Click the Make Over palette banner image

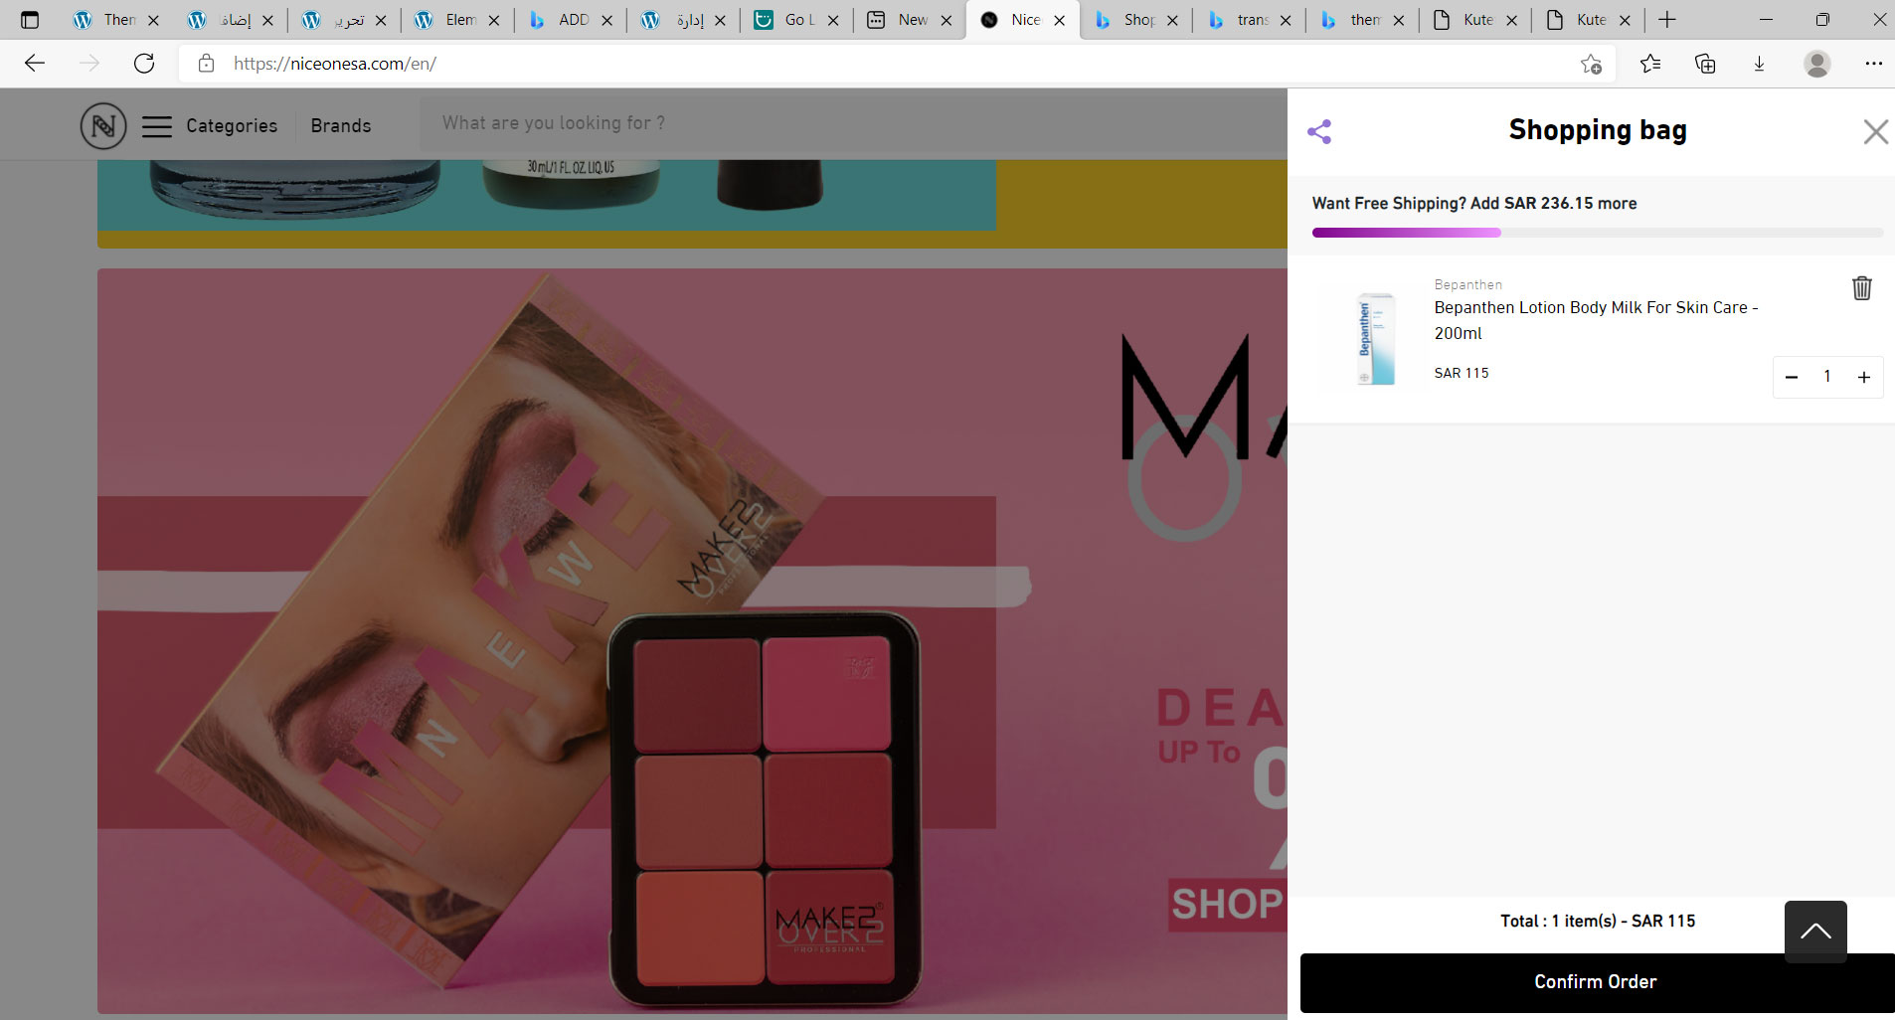(692, 641)
